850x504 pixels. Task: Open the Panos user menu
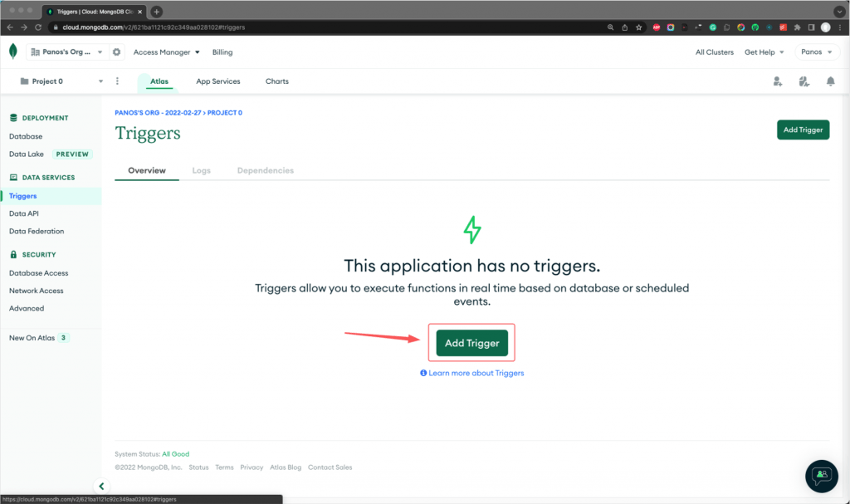coord(817,52)
